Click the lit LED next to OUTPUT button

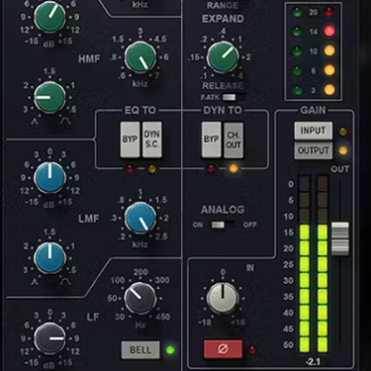pos(343,150)
